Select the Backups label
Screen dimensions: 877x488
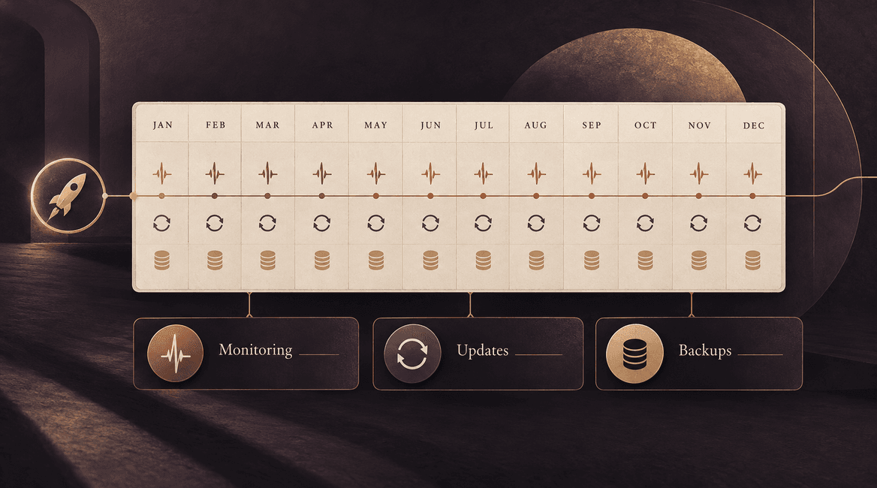pos(705,351)
